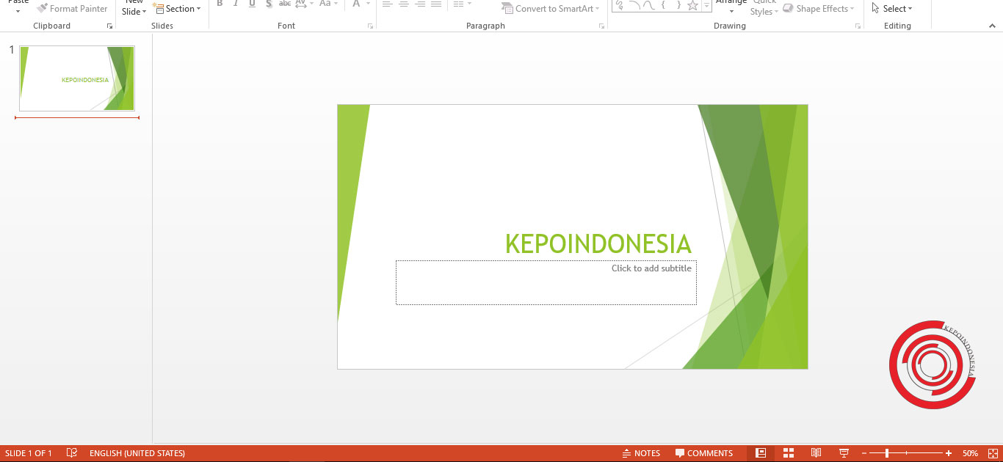1003x462 pixels.
Task: Open the Change Case dropdown
Action: pyautogui.click(x=328, y=4)
